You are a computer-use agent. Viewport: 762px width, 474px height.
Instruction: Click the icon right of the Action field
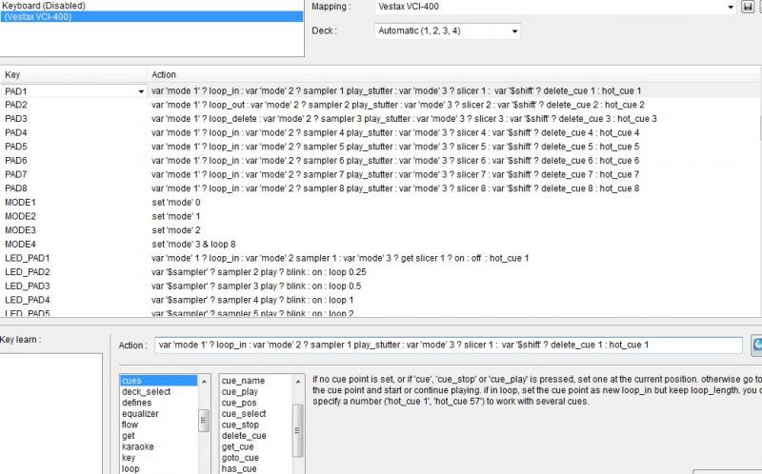(x=756, y=345)
